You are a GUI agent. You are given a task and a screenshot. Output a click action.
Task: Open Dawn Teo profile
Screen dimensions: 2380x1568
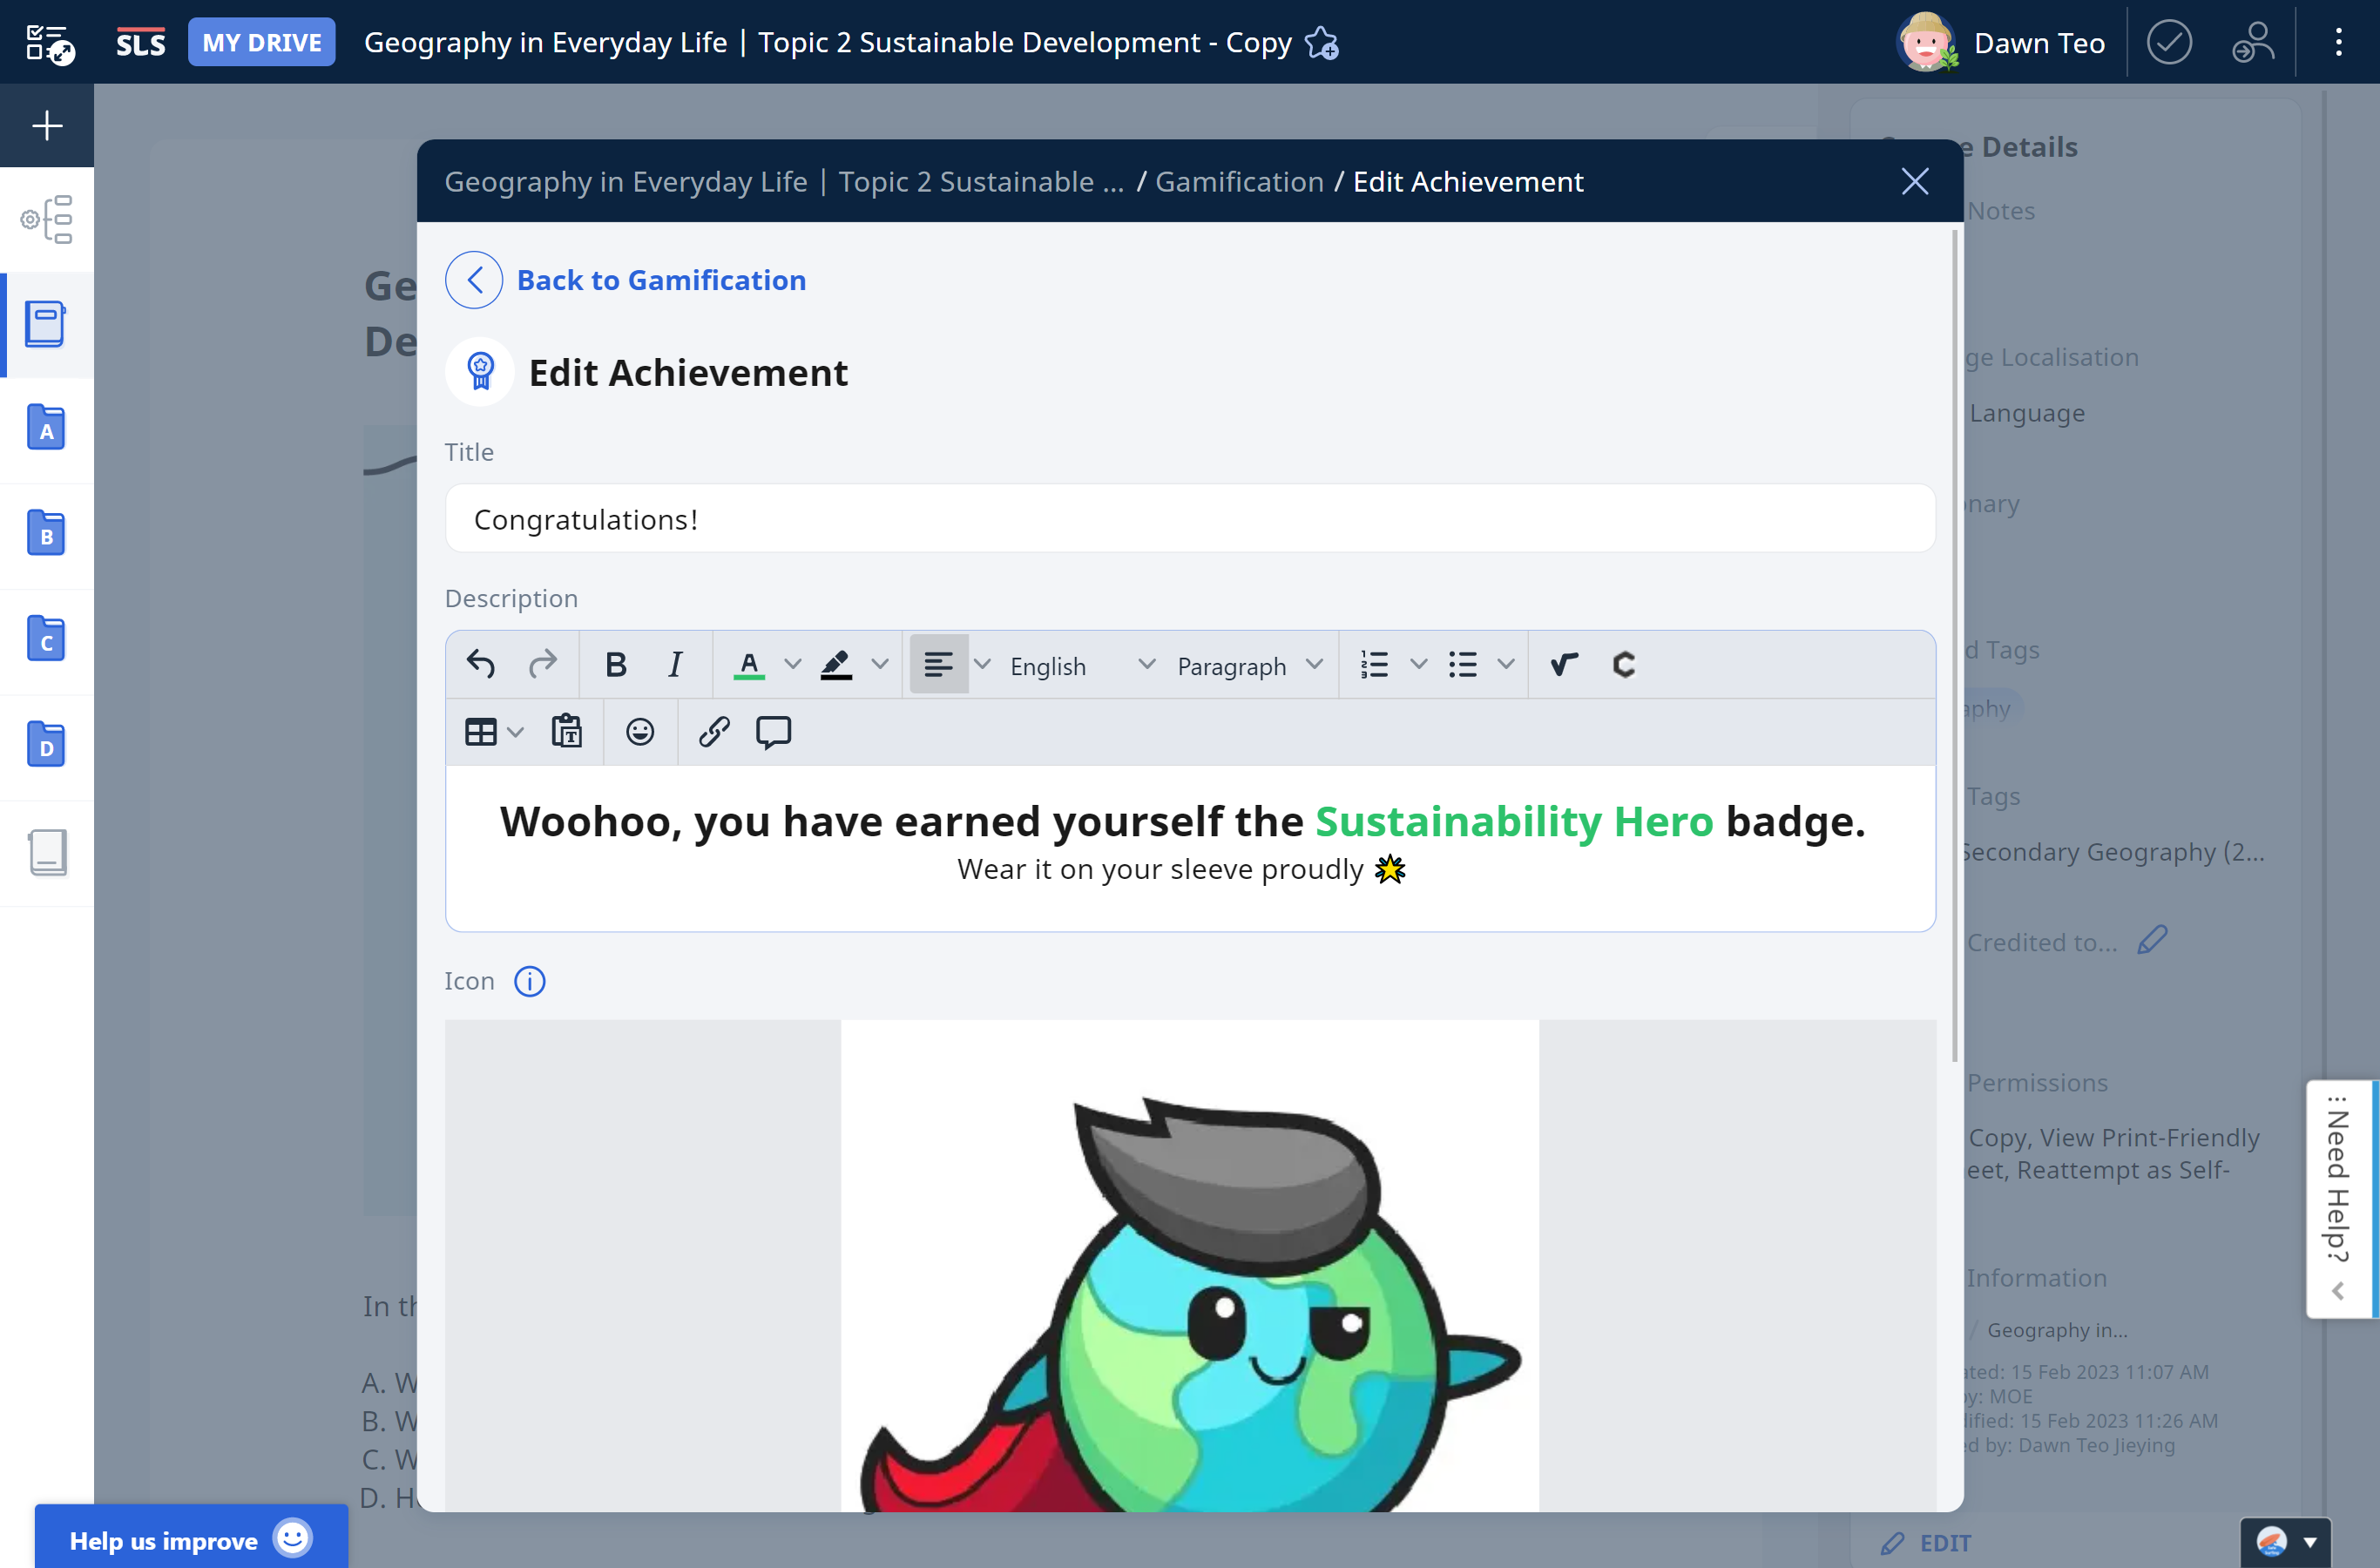pos(2002,42)
